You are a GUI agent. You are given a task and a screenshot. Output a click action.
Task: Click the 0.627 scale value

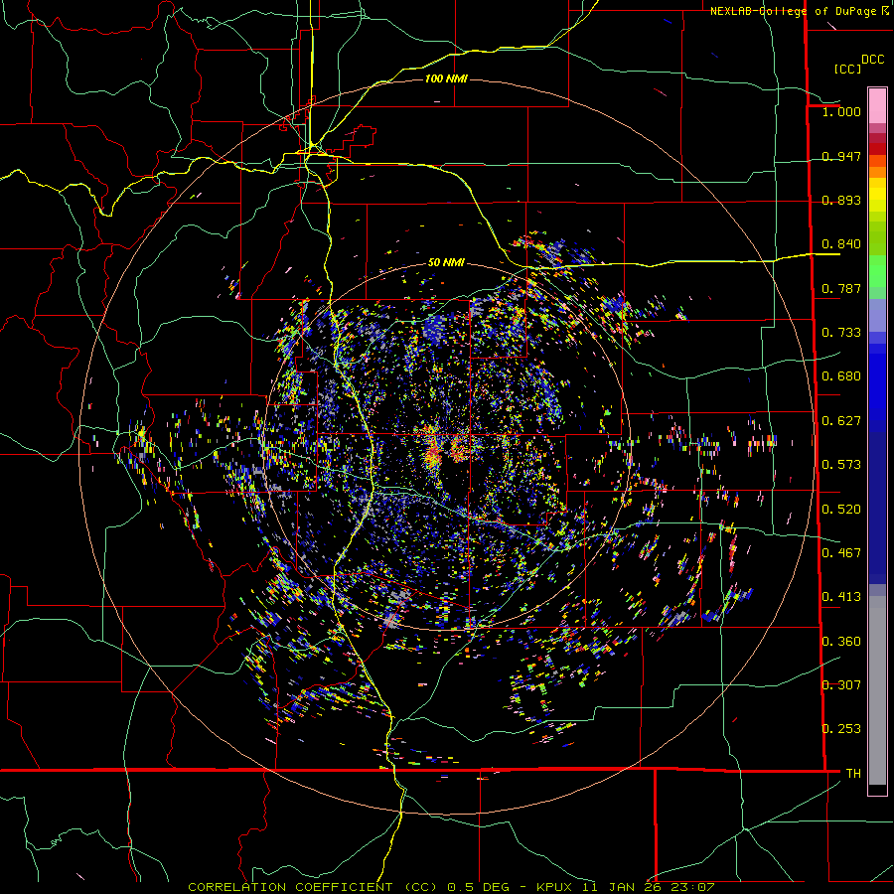[841, 421]
